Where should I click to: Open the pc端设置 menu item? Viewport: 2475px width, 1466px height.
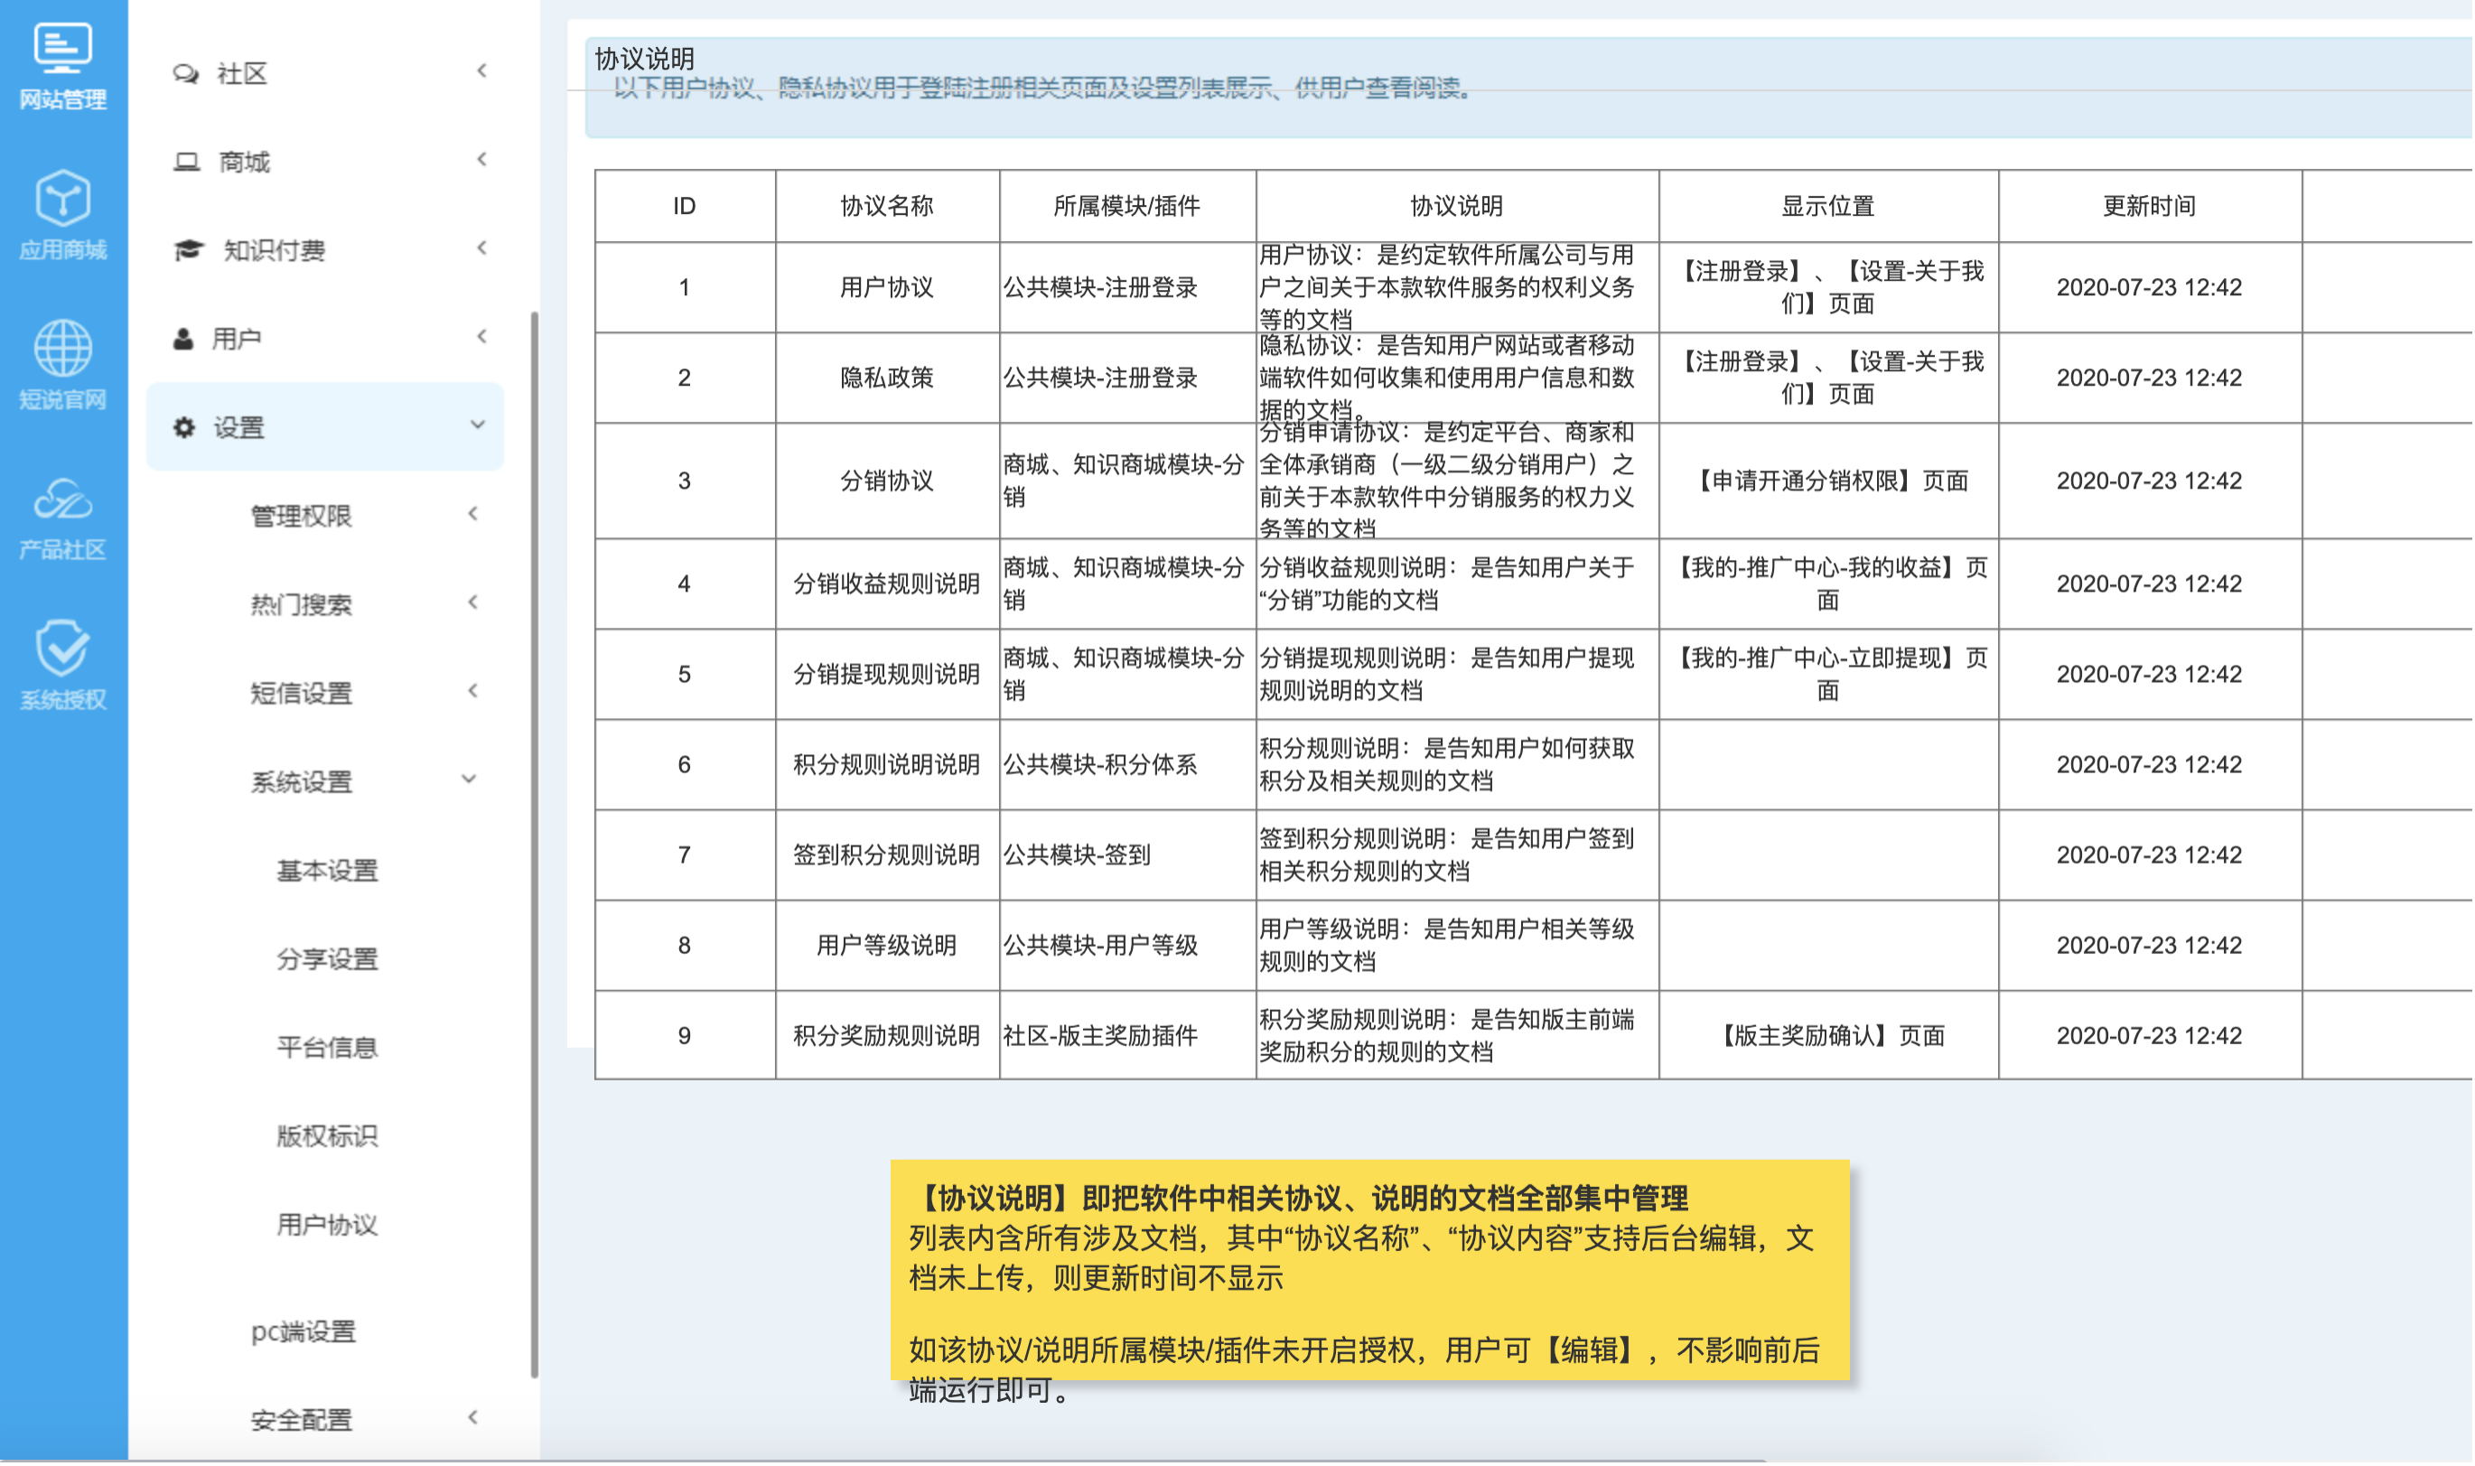click(304, 1332)
